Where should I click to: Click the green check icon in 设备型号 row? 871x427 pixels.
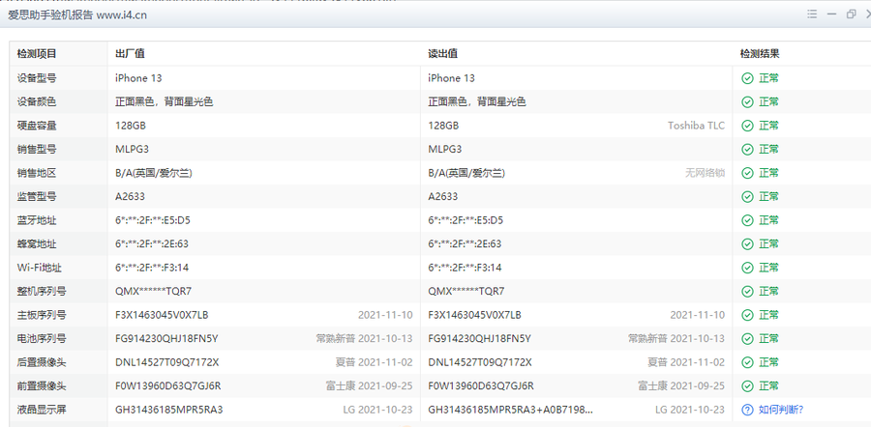click(x=748, y=78)
